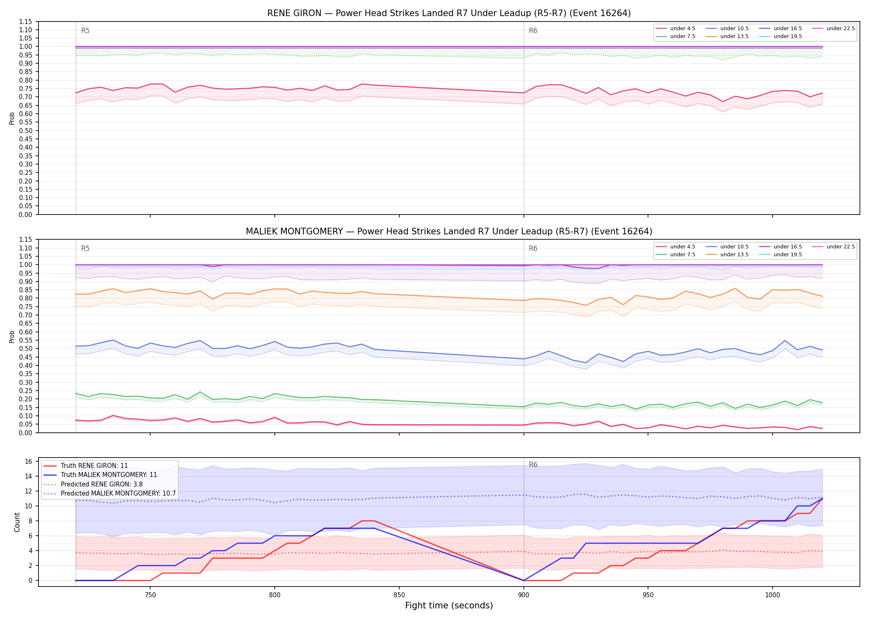The width and height of the screenshot is (869, 620).
Task: Click orange 'under 13.5' swatch in MALIEK MONTGOMERY legend
Action: [x=711, y=255]
